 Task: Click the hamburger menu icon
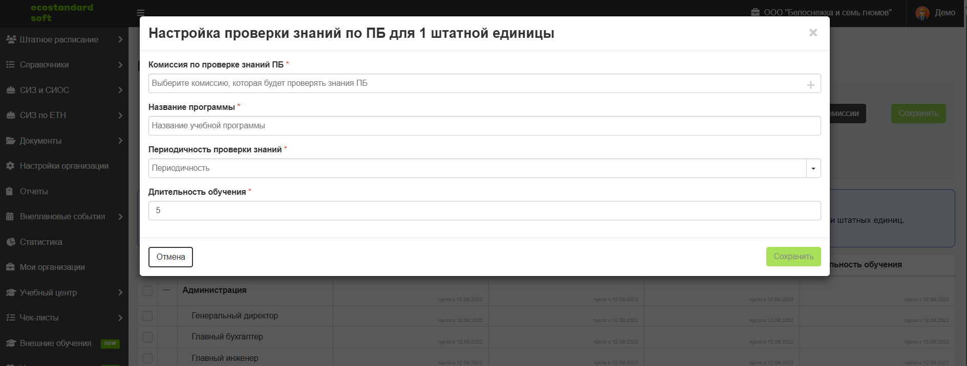tap(141, 13)
